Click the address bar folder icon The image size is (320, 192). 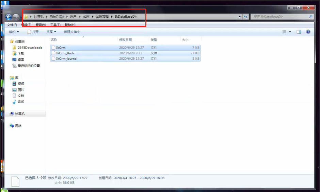[26, 17]
